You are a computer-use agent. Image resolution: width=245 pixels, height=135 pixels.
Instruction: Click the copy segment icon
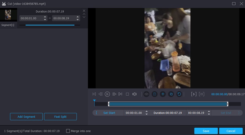[x=171, y=94]
